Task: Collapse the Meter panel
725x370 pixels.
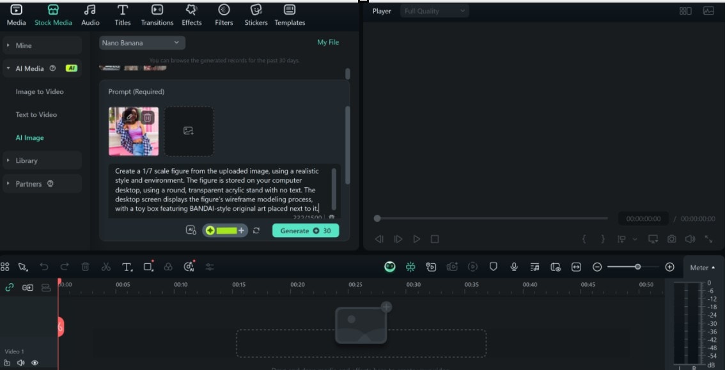Action: pyautogui.click(x=703, y=268)
